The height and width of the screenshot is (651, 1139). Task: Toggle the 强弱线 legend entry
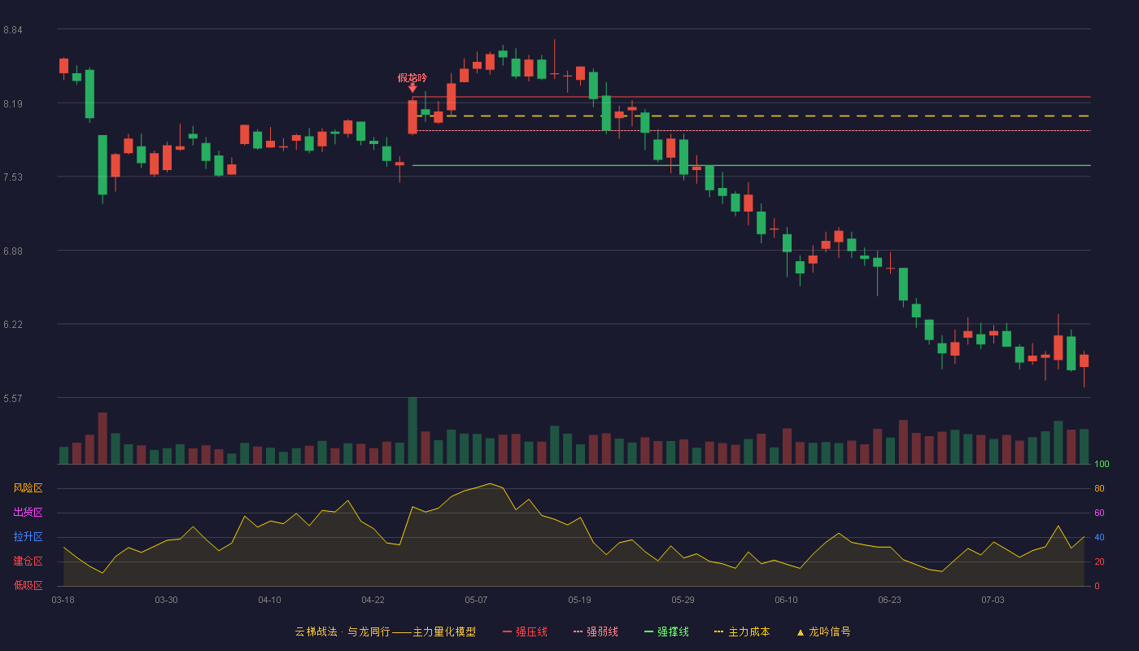596,631
